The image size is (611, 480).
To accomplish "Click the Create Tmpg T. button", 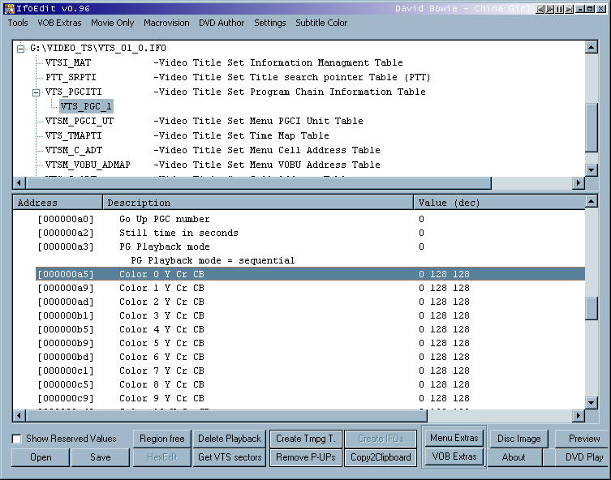I will 306,439.
